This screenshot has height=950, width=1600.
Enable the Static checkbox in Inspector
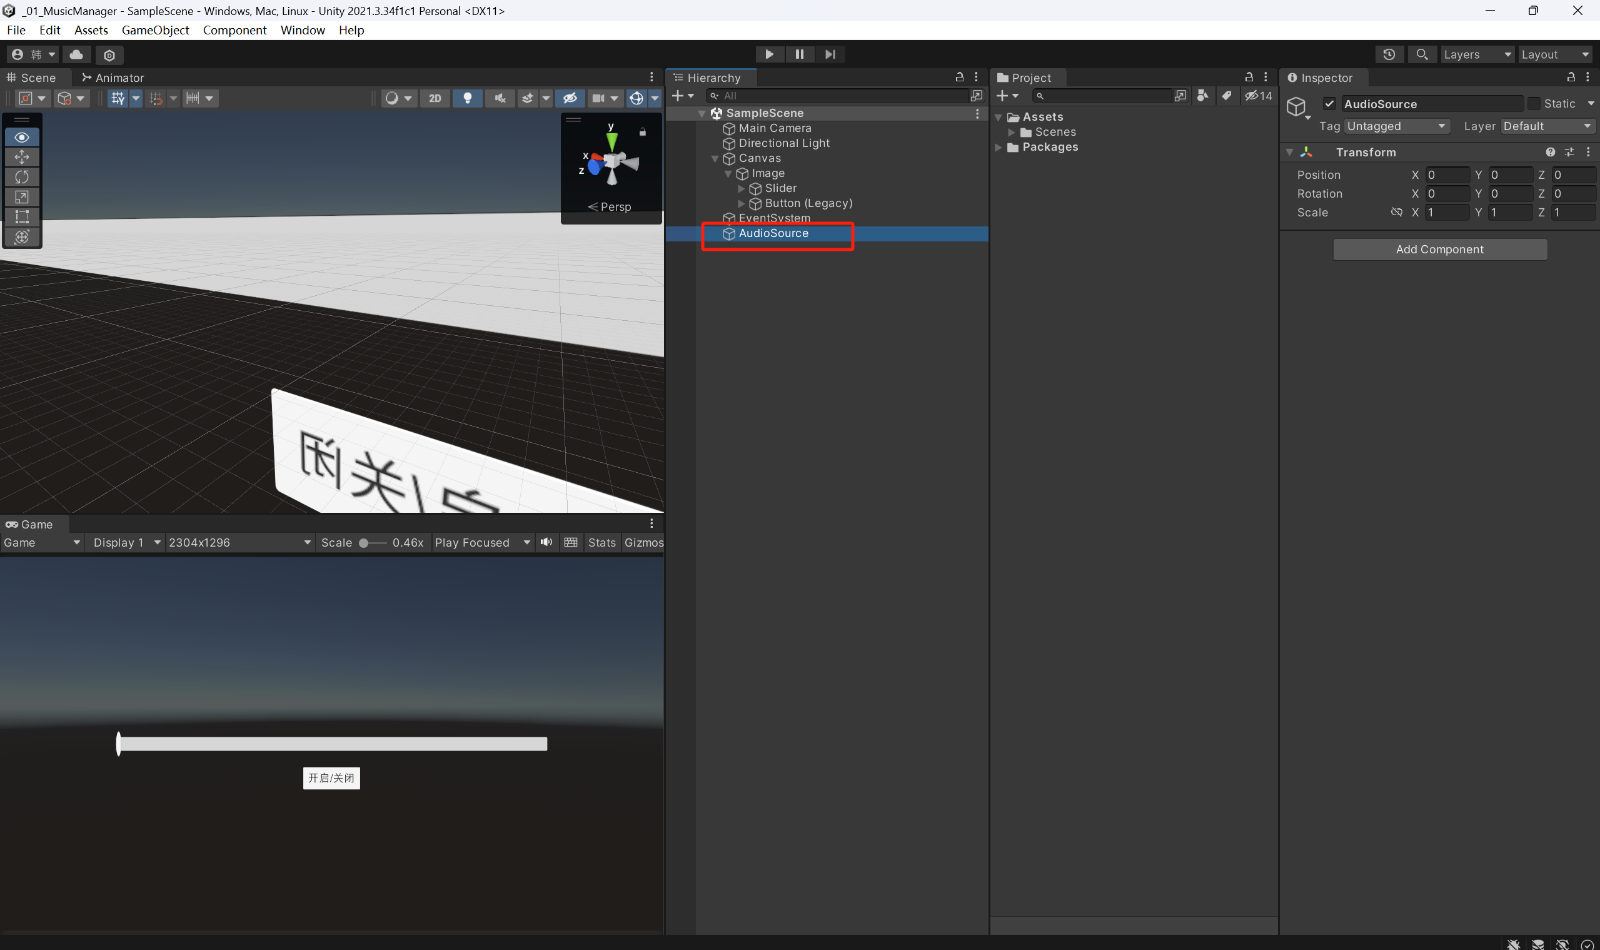(x=1534, y=104)
